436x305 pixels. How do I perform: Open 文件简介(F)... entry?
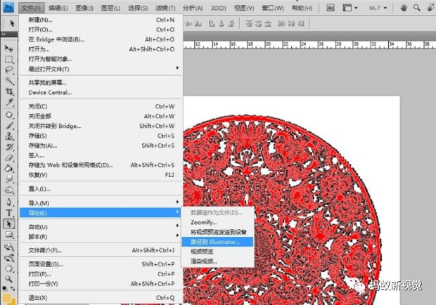click(x=101, y=250)
